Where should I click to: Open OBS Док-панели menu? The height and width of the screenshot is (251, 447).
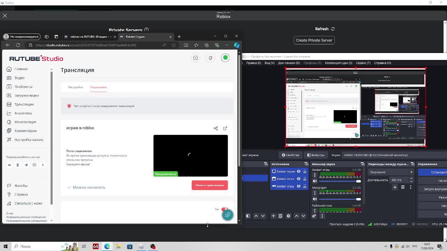click(289, 63)
